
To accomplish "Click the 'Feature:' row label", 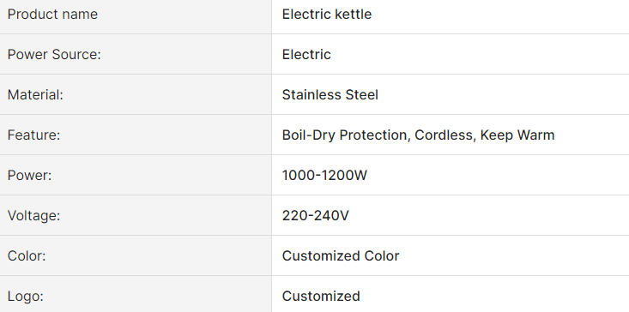I will coord(33,135).
